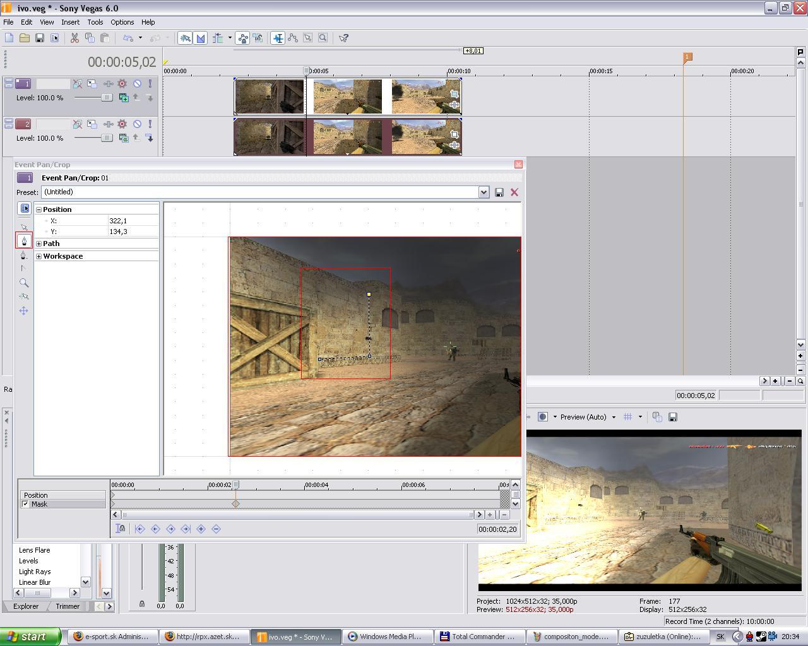Click the Mask keyframe diamond
This screenshot has width=808, height=646.
click(x=235, y=503)
